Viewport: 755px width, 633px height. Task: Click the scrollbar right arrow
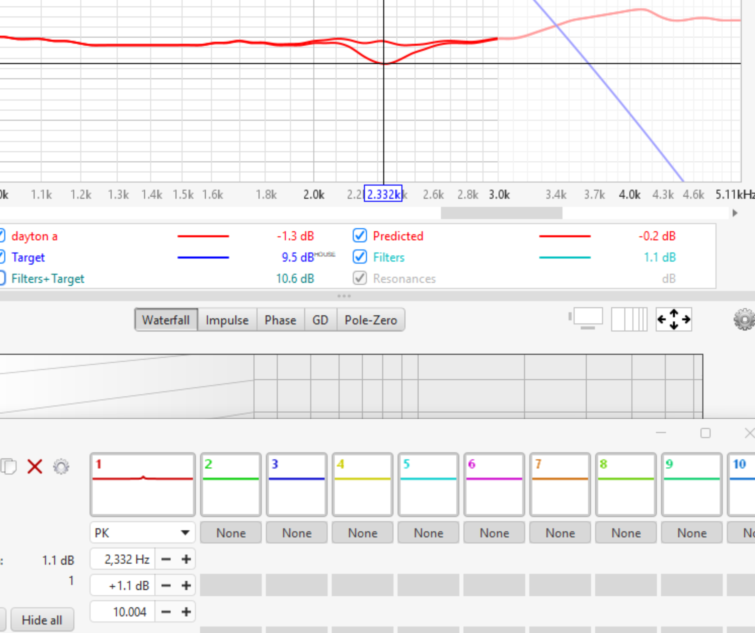tap(735, 213)
